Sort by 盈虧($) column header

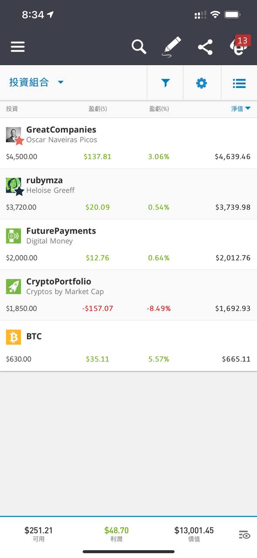pyautogui.click(x=98, y=109)
